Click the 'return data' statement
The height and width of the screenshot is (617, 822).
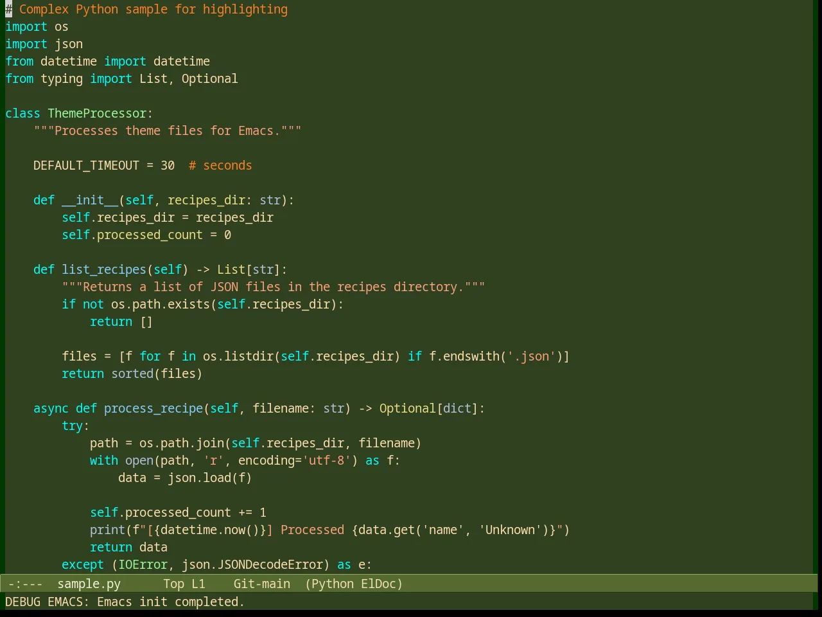(128, 547)
